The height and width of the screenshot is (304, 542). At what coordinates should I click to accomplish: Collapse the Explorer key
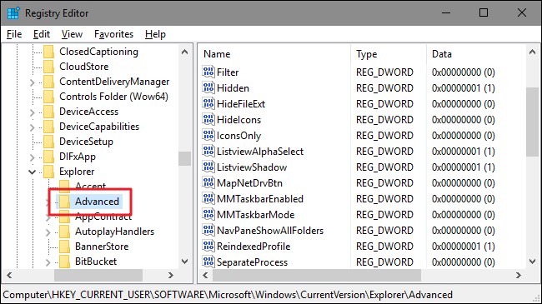(x=33, y=172)
